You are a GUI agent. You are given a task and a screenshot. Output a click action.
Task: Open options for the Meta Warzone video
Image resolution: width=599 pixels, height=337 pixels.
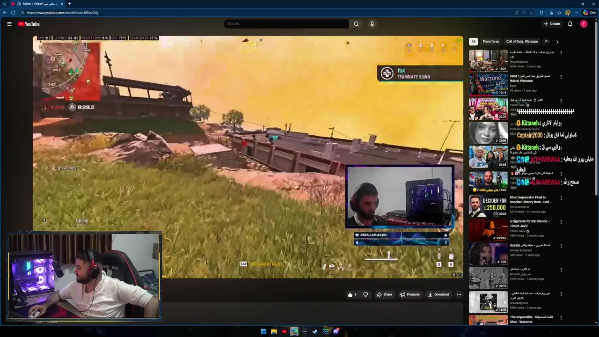(561, 76)
